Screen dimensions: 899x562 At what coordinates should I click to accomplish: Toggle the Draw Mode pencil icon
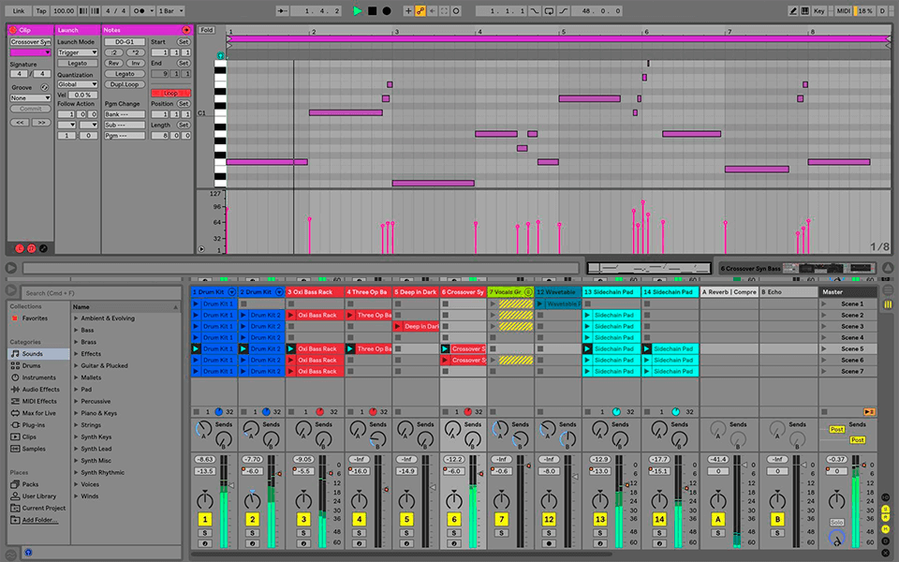pos(794,10)
